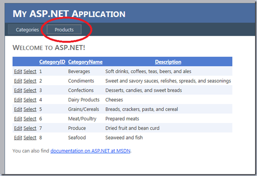The height and width of the screenshot is (176, 257).
Task: Click Select for the Meat/Poultry row
Action: 30,119
